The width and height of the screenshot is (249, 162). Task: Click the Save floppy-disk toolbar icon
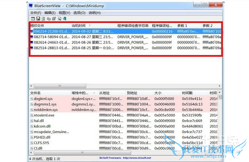point(38,19)
